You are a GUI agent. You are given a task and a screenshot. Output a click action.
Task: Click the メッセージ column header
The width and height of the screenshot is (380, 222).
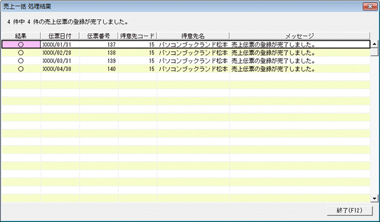click(x=300, y=36)
